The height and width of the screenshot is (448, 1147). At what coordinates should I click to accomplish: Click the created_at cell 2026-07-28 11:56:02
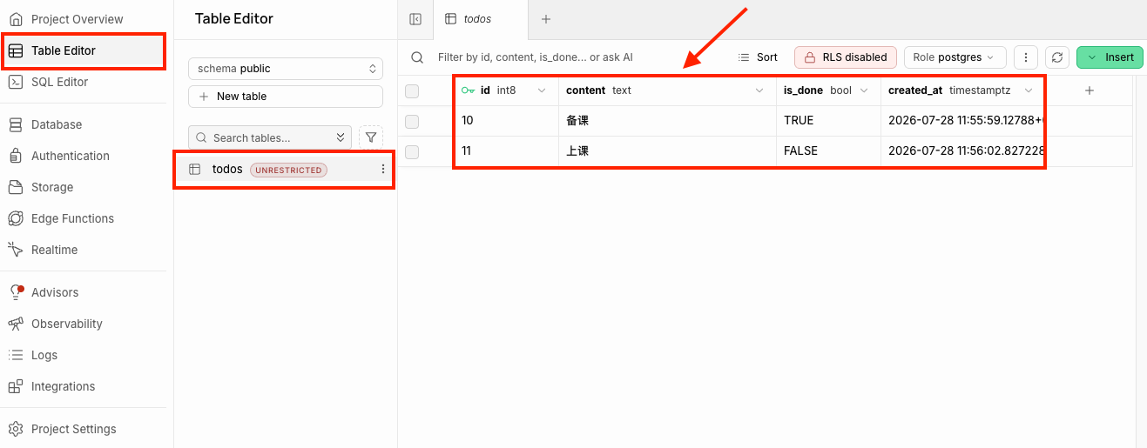tap(963, 150)
